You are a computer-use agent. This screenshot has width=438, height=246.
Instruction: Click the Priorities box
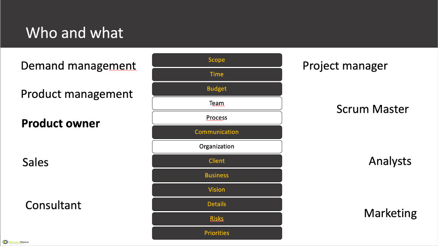[x=217, y=233]
